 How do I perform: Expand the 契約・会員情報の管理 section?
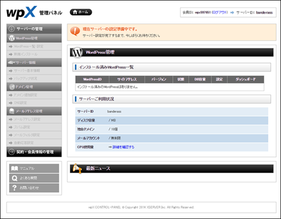click(x=34, y=152)
